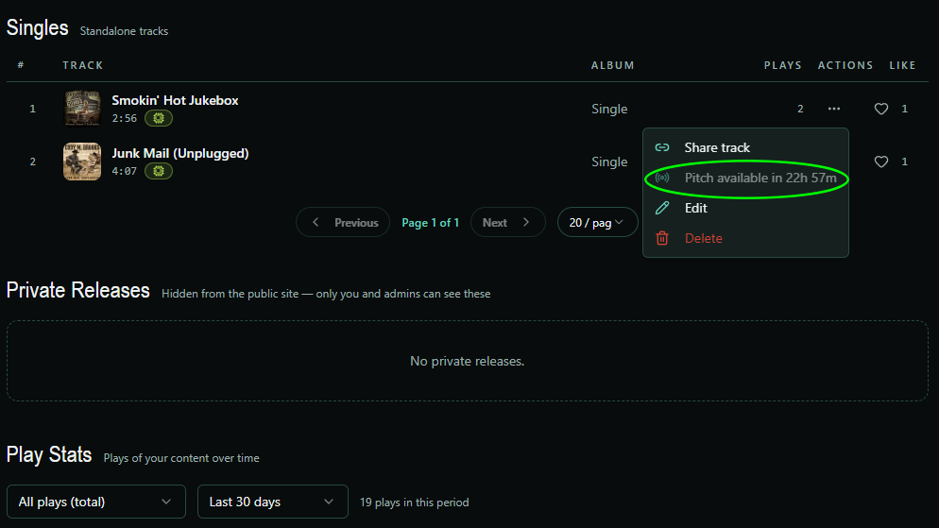The width and height of the screenshot is (939, 528).
Task: Go to the Next page
Action: point(508,222)
